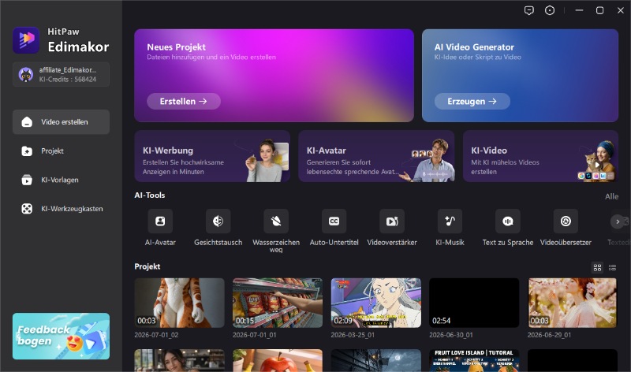Open the affiliate_Edimakor account panel
631x372 pixels.
62,74
